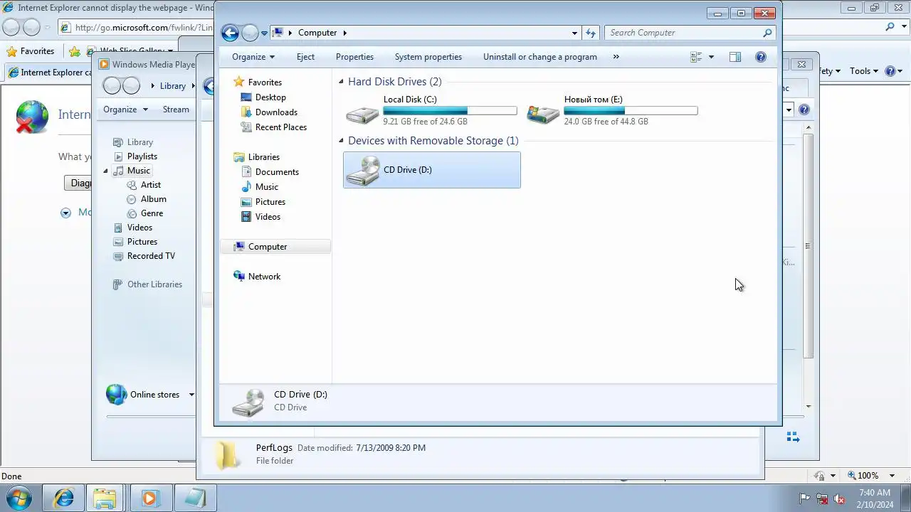This screenshot has height=512, width=911.
Task: Select Favorites in the navigation pane
Action: [x=265, y=82]
